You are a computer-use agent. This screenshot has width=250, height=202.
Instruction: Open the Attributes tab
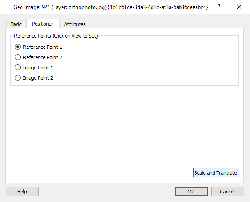point(75,24)
